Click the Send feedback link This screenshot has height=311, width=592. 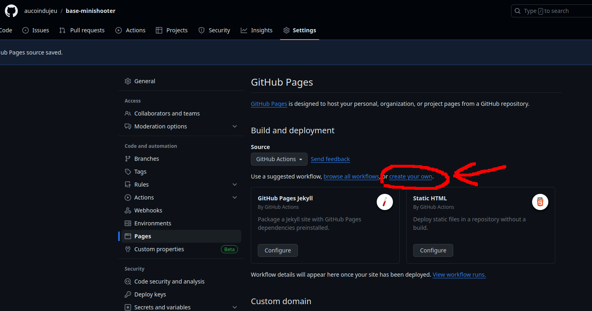[x=330, y=159]
